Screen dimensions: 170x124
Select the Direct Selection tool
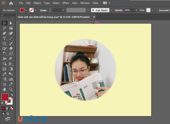coord(11,23)
